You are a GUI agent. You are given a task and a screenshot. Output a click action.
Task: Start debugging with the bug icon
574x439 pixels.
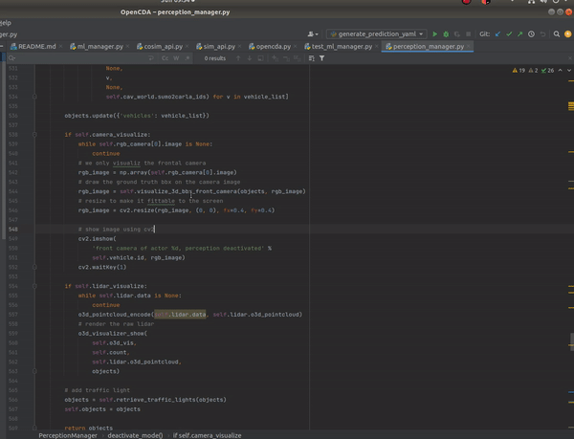click(446, 33)
